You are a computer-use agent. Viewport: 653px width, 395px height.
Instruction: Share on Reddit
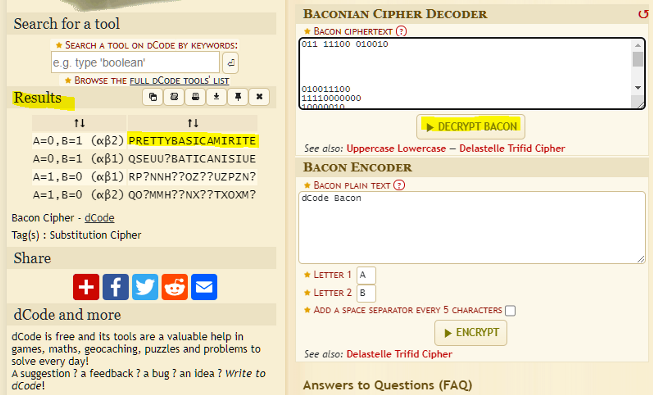point(175,287)
